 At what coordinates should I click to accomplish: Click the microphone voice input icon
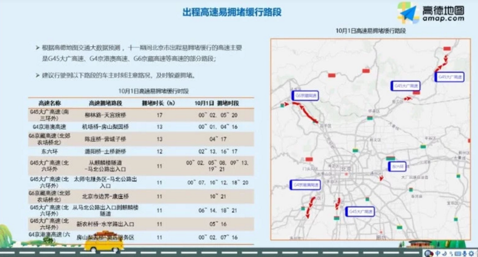point(464,253)
